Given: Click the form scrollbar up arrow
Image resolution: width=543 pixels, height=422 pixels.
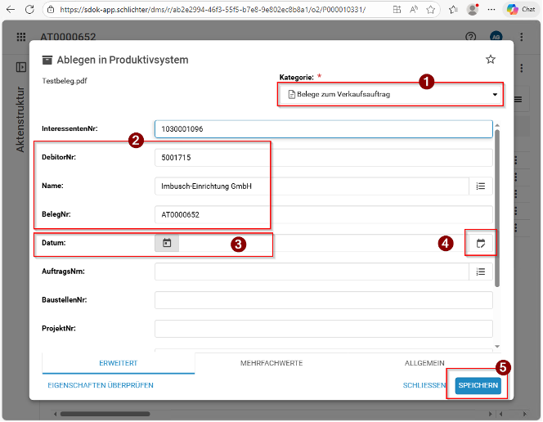Looking at the screenshot, I should point(497,125).
